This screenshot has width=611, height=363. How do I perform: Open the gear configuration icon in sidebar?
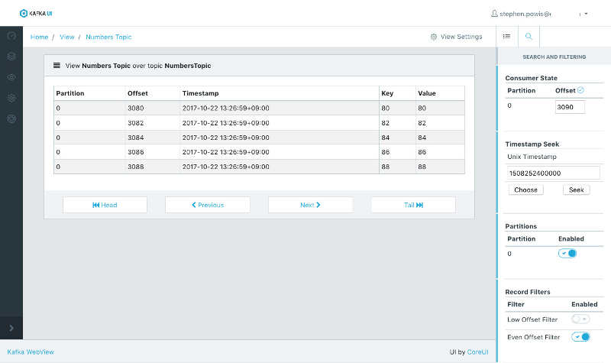pos(11,98)
